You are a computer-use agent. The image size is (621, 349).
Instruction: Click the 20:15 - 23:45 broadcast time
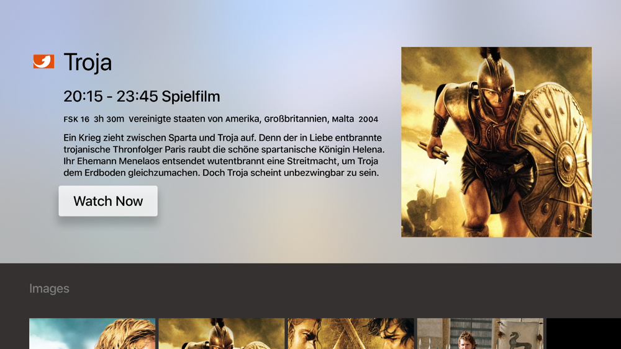pos(111,96)
